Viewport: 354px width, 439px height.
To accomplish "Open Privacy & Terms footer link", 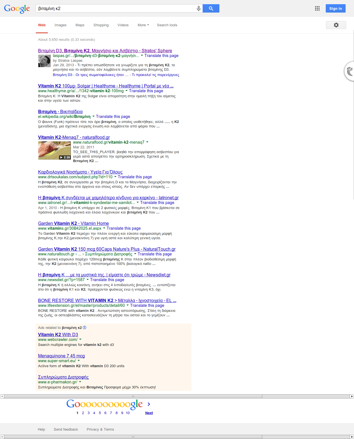I will coord(100,429).
